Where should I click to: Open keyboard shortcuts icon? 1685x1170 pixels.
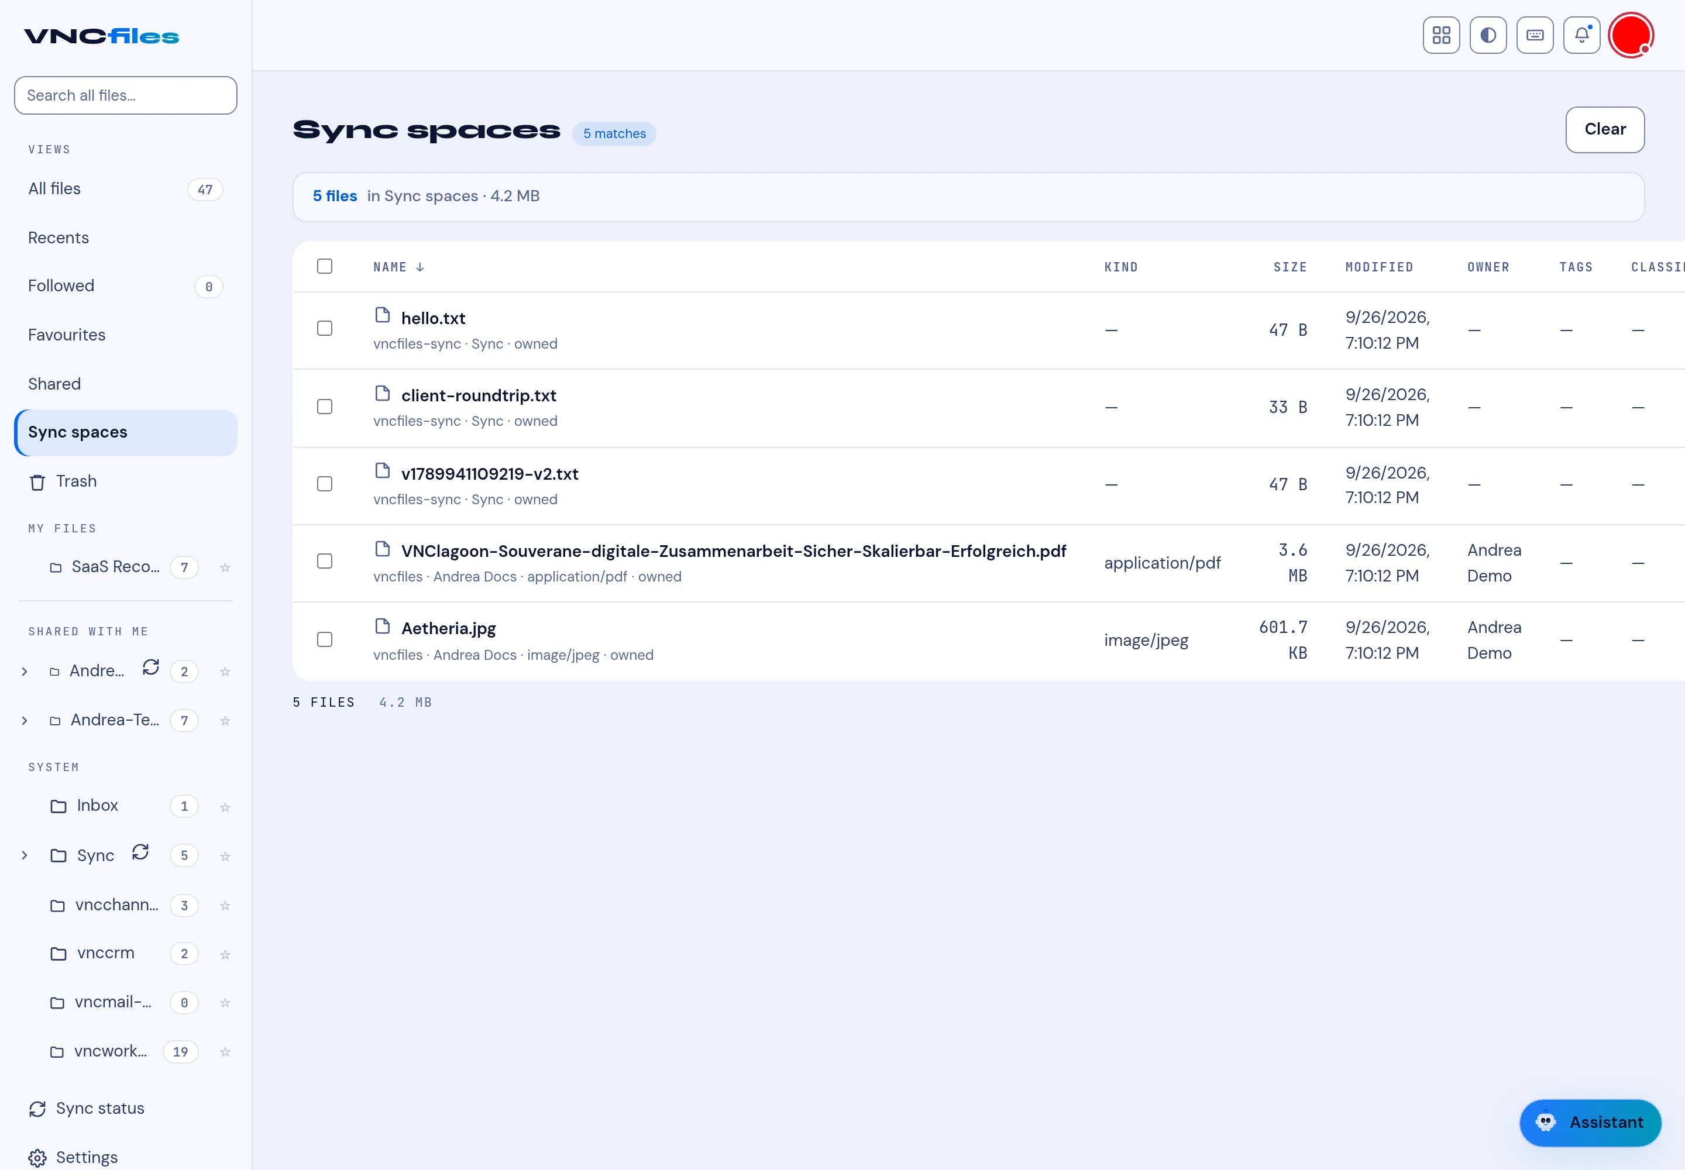tap(1535, 35)
